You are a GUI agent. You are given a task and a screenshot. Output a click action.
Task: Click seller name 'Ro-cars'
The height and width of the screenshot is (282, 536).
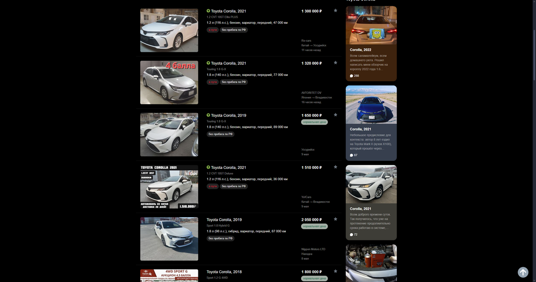pos(306,41)
